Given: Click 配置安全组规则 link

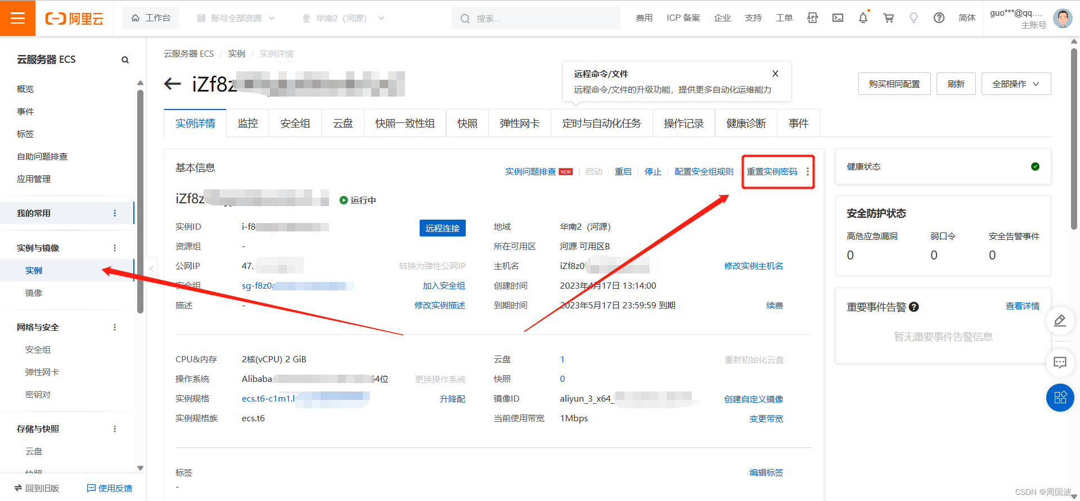Looking at the screenshot, I should [704, 171].
